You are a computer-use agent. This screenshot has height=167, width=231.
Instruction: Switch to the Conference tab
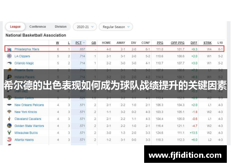click(x=37, y=27)
